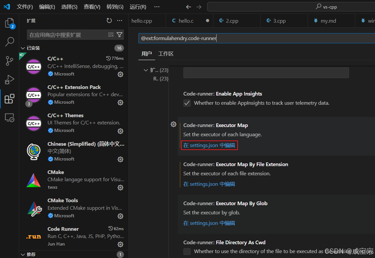Go forward with the right arrow
Screen dimensions: 375x258
click(199, 7)
